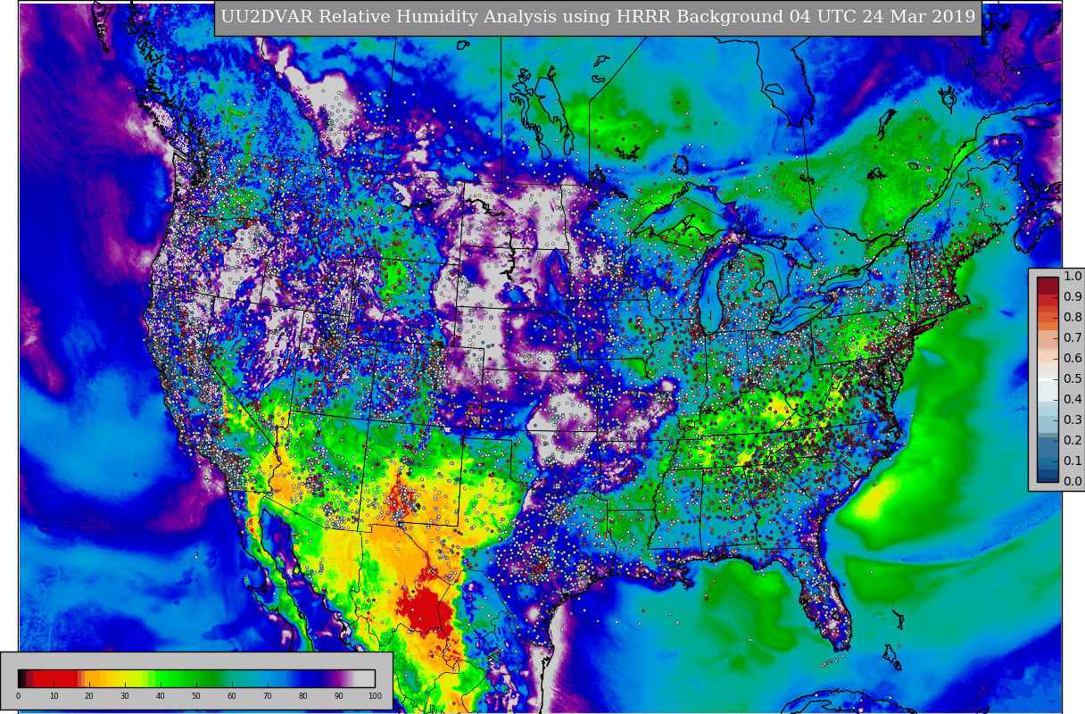
Task: Pick the dark red swatch atop the right colorbar
Action: [x=1048, y=284]
